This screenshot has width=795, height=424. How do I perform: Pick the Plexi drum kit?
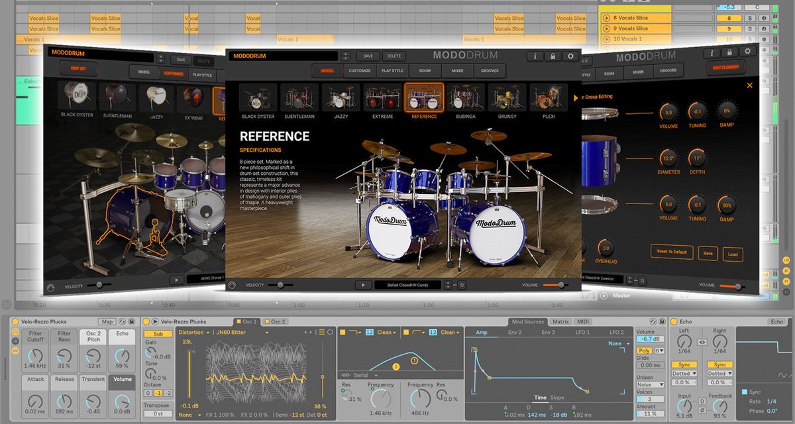pos(549,101)
